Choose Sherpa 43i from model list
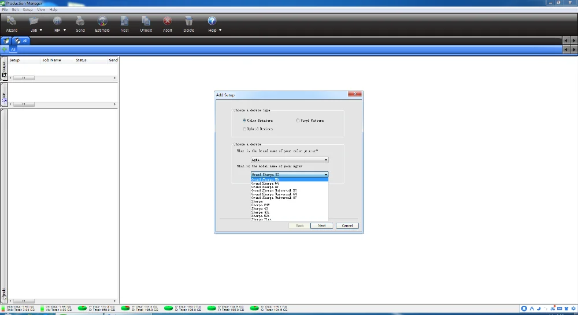578x315 pixels. tap(290, 212)
